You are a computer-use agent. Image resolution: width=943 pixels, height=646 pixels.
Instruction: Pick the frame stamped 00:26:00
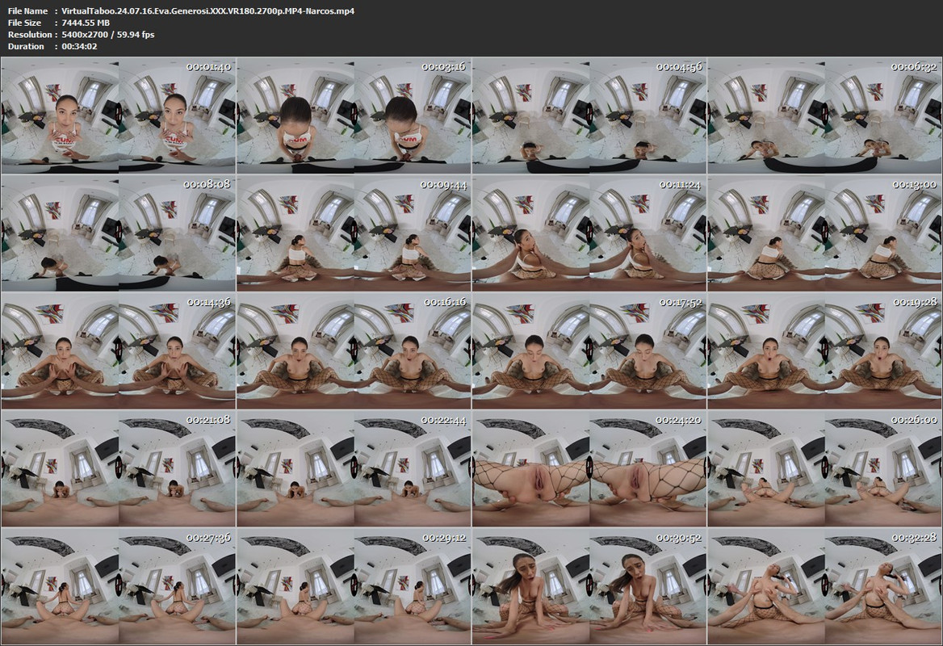click(825, 468)
